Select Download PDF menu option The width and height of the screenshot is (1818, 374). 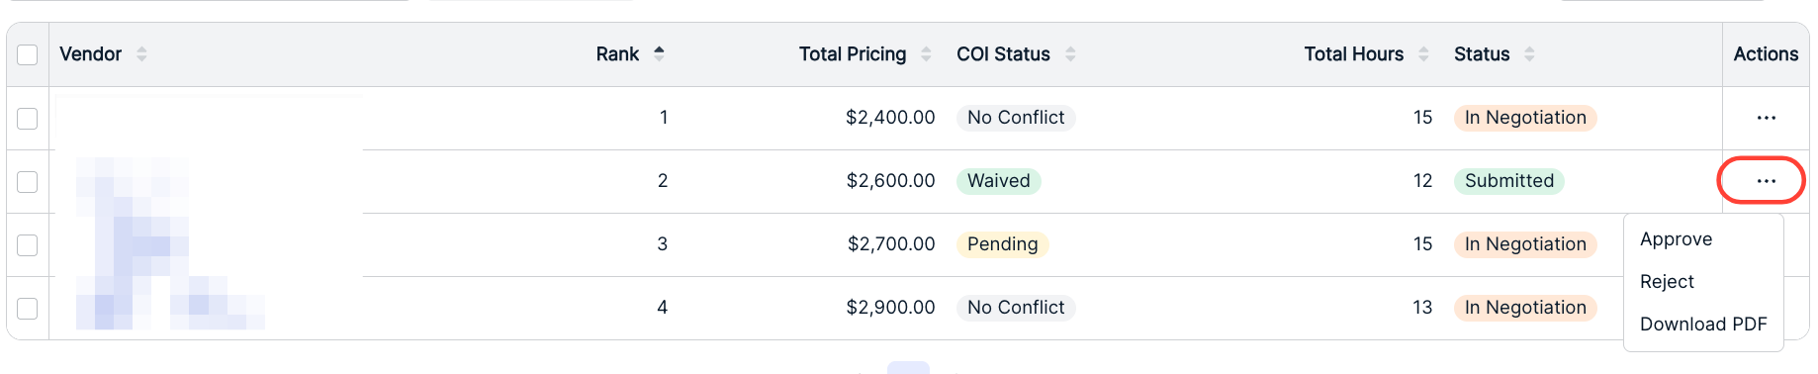[x=1703, y=325]
